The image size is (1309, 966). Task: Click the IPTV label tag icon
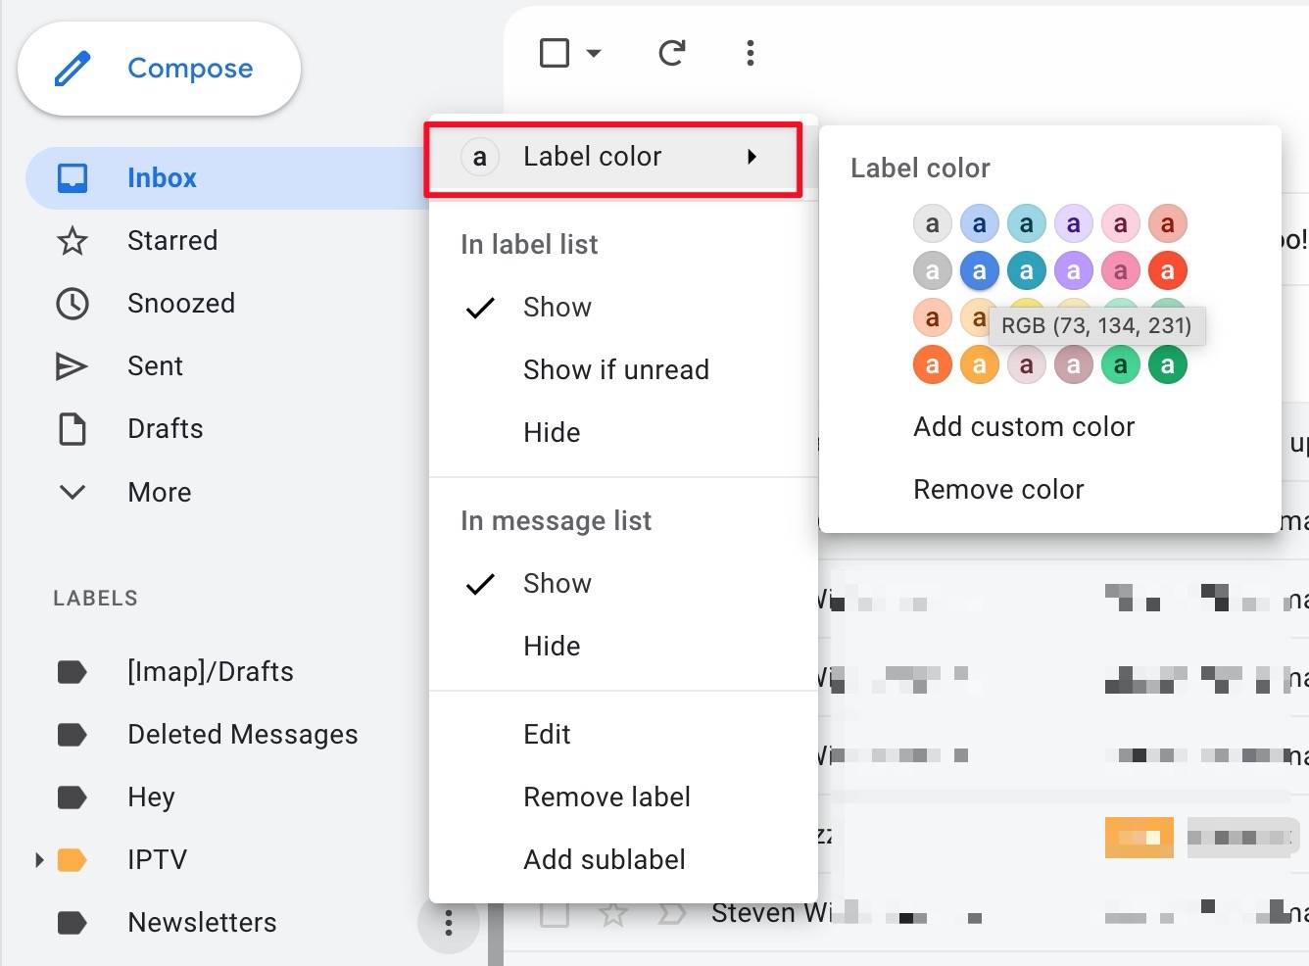click(73, 859)
